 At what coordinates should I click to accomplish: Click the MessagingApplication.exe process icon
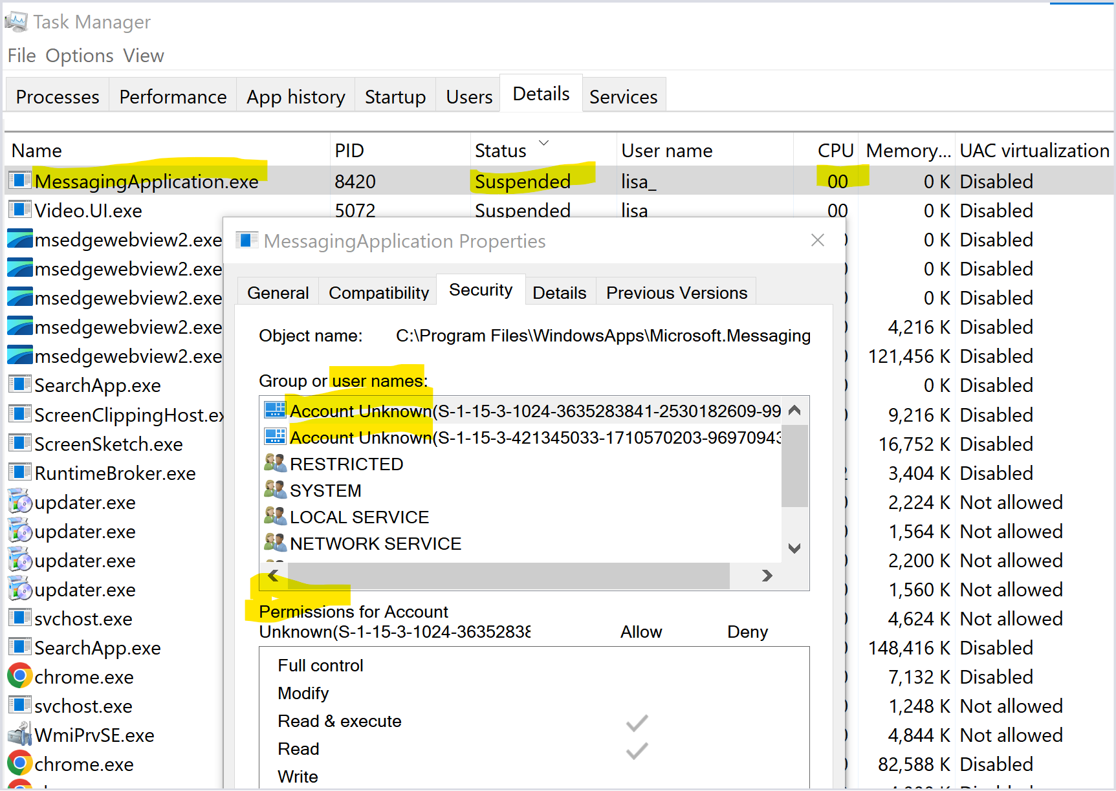point(19,180)
